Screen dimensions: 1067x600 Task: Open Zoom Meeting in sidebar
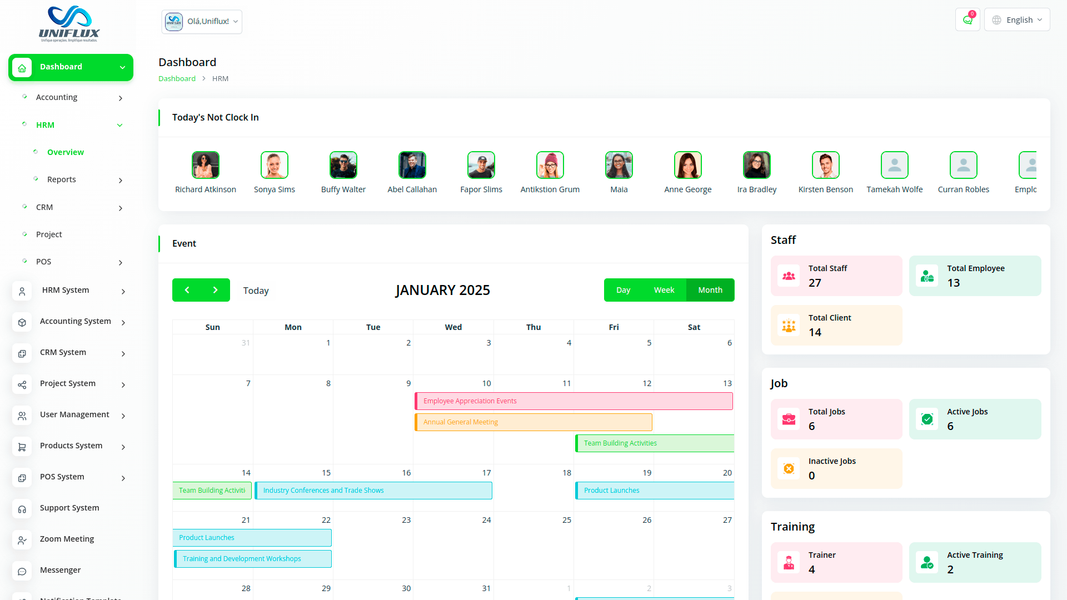[x=67, y=539]
